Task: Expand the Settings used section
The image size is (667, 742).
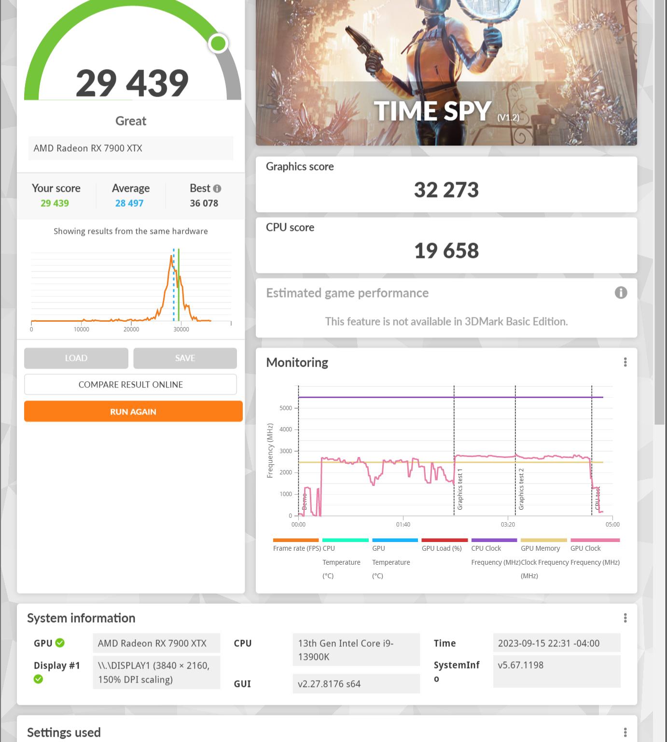Action: tap(64, 731)
